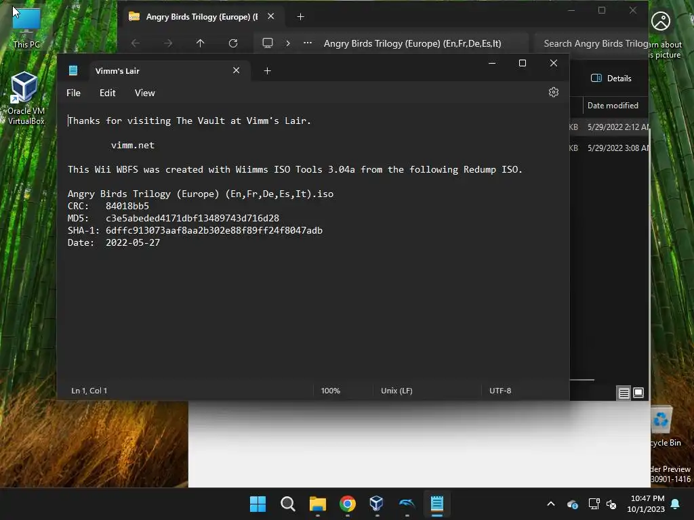
Task: Open the Edit menu in Notepad
Action: (x=107, y=93)
